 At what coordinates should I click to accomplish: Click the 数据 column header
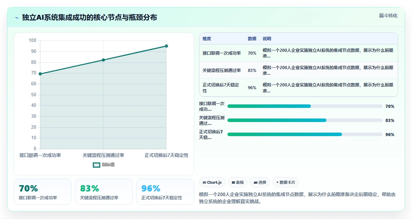[252, 39]
